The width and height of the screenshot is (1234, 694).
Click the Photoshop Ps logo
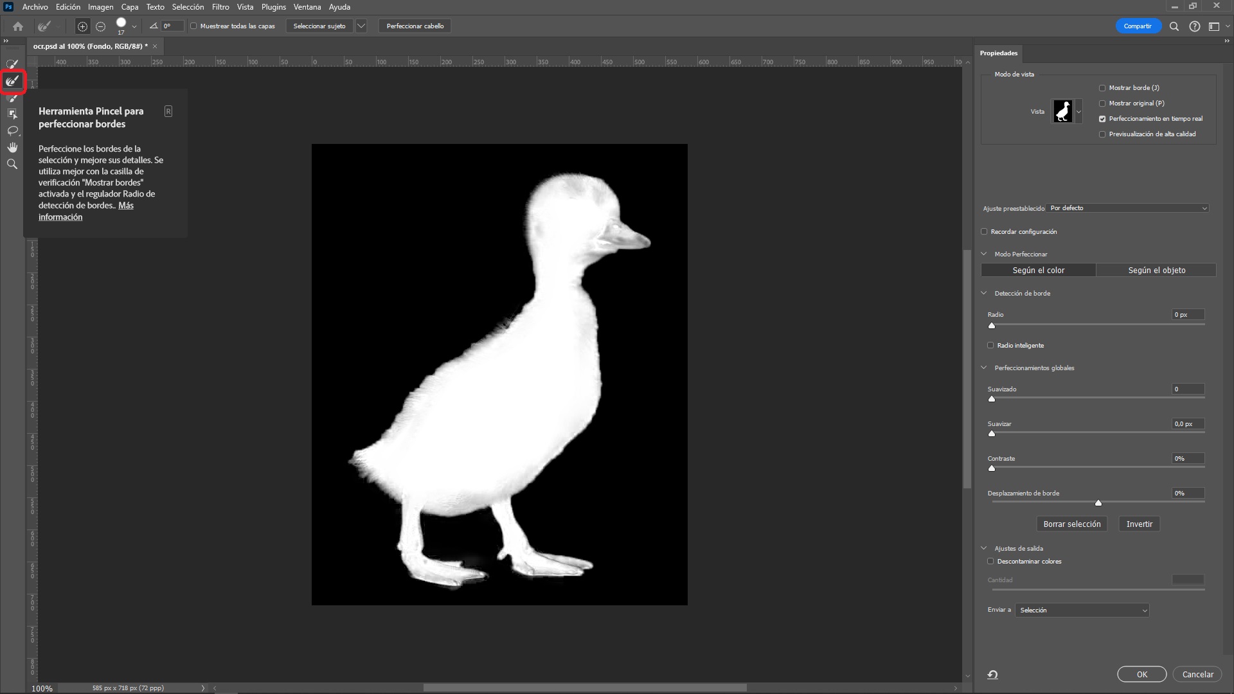(x=8, y=7)
